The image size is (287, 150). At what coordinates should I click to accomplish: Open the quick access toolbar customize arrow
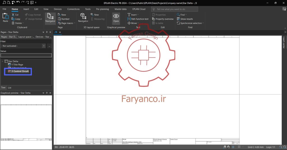[x=36, y=3]
